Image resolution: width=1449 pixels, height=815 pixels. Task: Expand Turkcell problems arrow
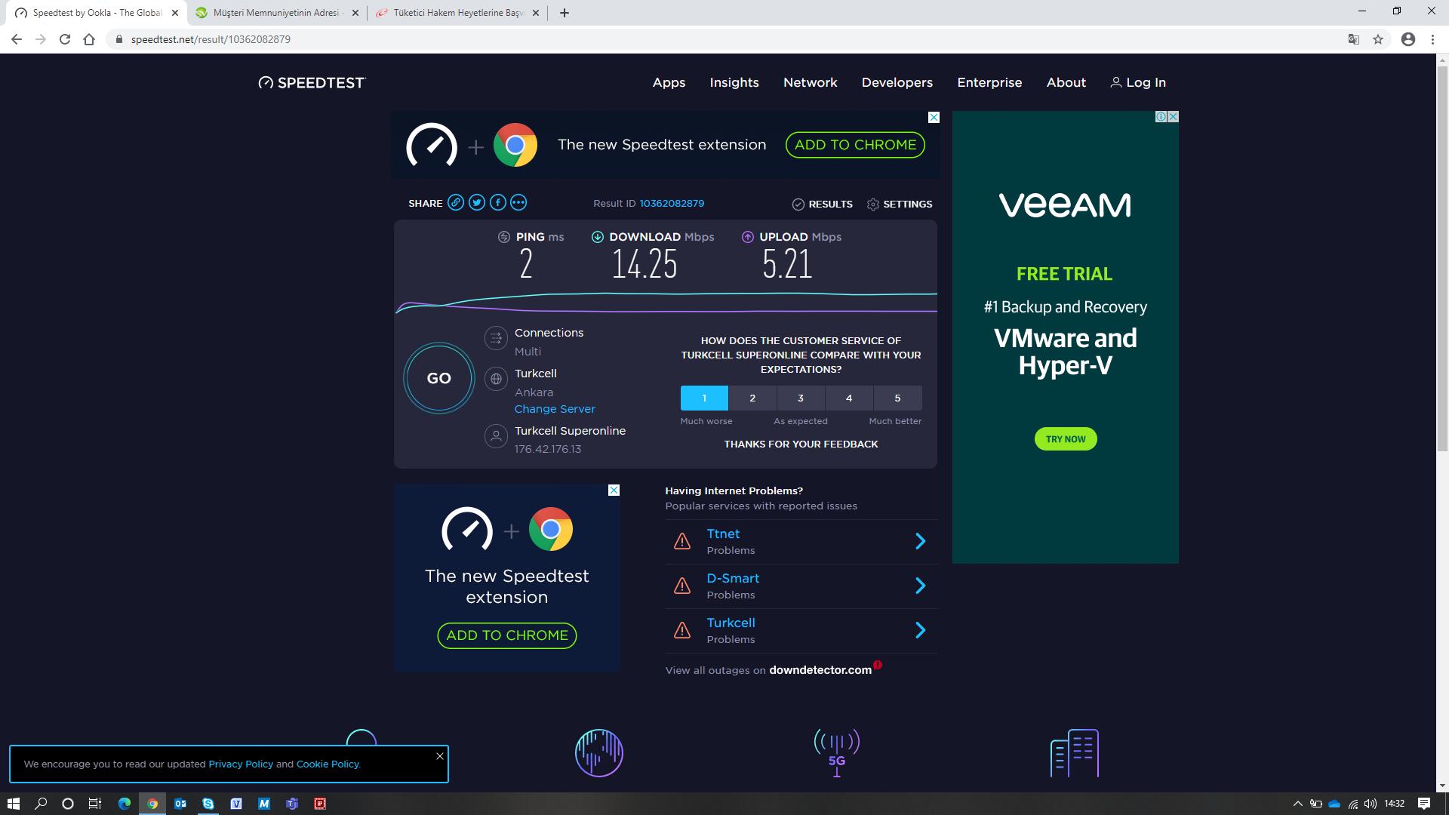tap(920, 630)
